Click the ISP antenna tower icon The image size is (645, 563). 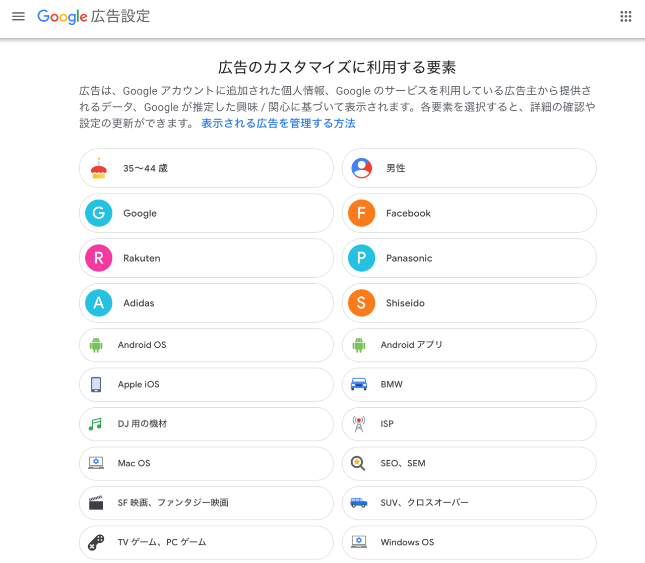[359, 424]
